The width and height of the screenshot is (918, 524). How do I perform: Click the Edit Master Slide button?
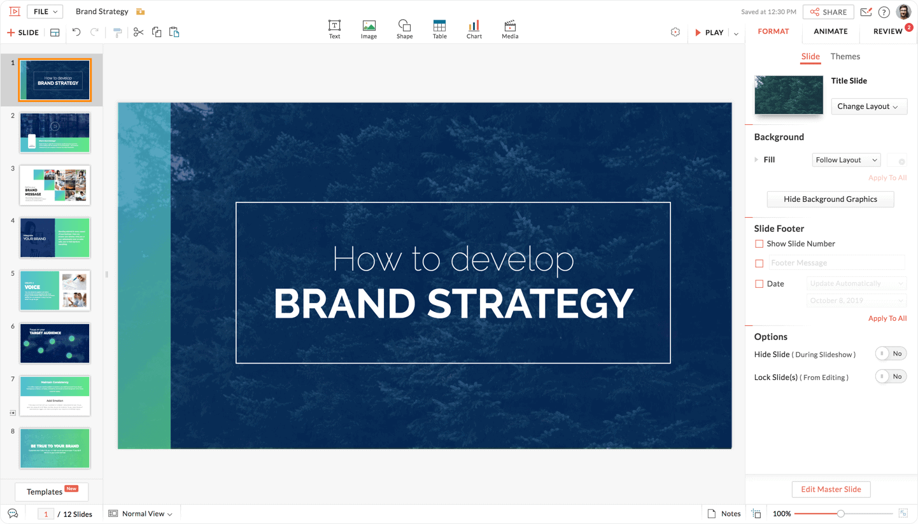coord(831,489)
